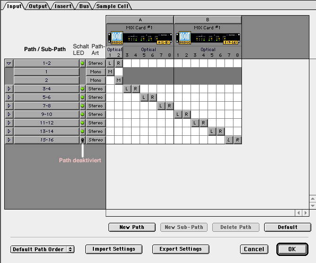316x263 pixels.
Task: Switch to the Output tab
Action: (x=38, y=6)
